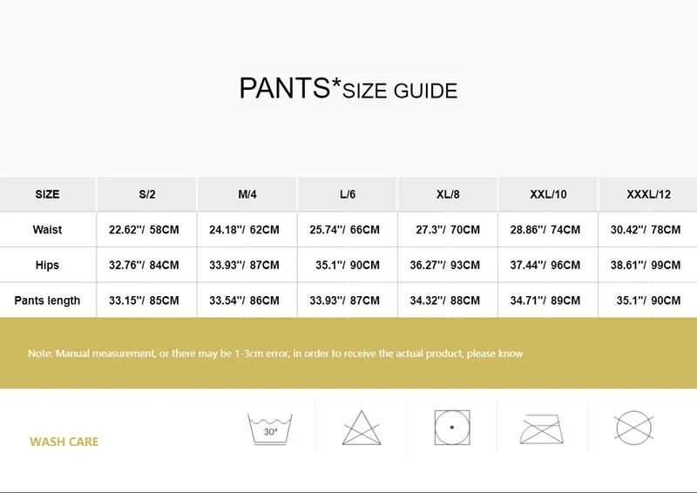Select the S/2 size column header
This screenshot has height=493, width=697.
pyautogui.click(x=147, y=194)
